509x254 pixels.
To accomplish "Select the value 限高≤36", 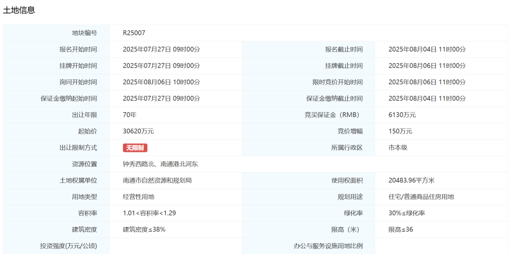I will coord(401,230).
